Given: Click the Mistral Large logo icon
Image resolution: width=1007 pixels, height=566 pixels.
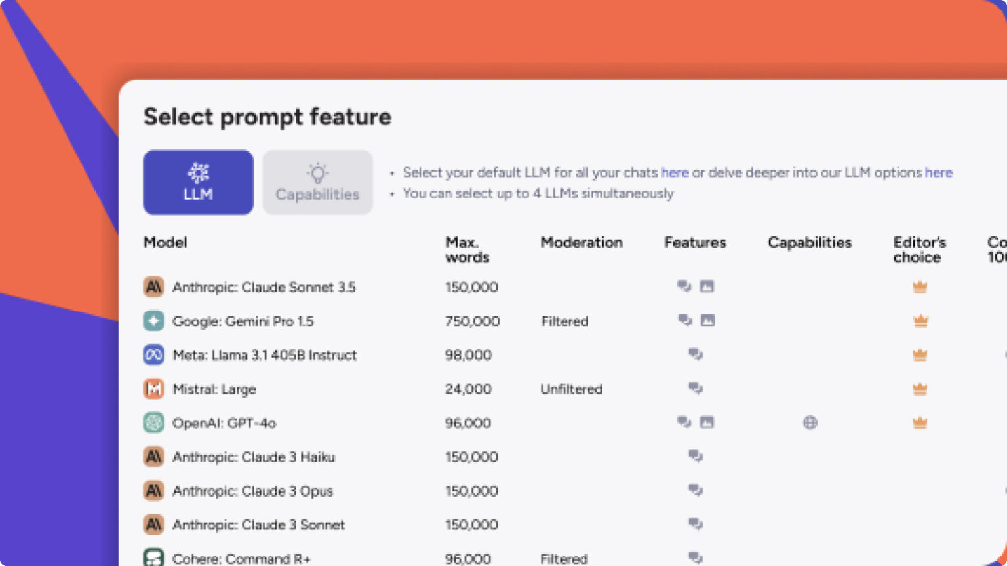Looking at the screenshot, I should click(153, 389).
